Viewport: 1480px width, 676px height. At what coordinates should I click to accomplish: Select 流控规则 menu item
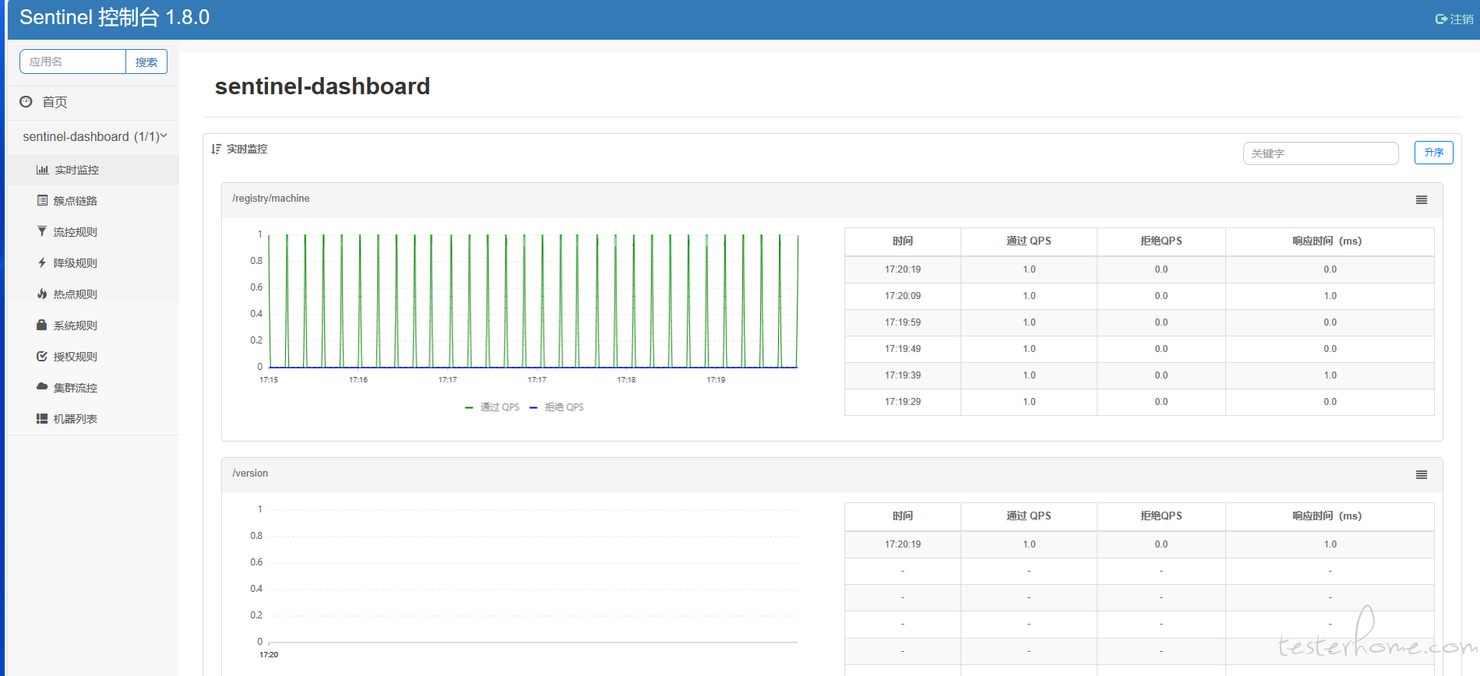[x=76, y=232]
